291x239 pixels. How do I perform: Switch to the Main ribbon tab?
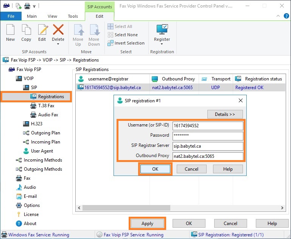coord(32,16)
